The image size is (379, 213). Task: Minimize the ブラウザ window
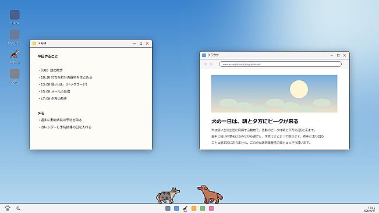tap(332, 55)
